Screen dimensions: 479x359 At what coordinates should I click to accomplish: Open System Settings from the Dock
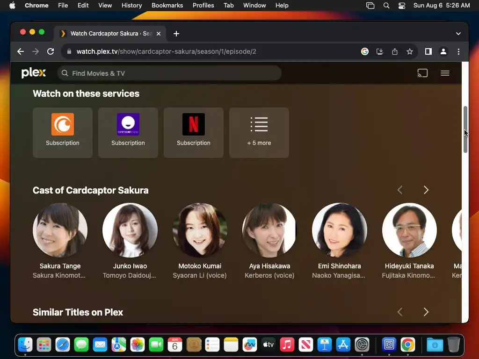click(362, 345)
